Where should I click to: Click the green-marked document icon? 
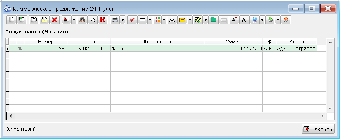pos(22,20)
